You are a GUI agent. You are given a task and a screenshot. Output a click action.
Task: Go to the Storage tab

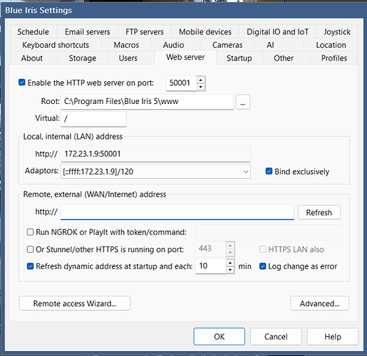coord(83,58)
